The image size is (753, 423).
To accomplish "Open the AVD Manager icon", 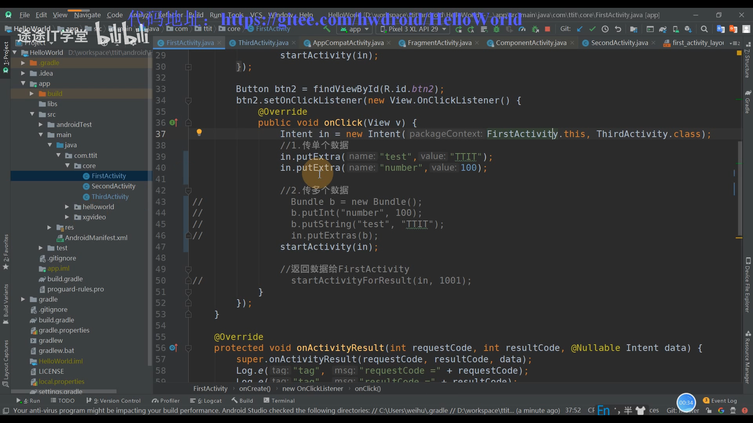I will [675, 29].
